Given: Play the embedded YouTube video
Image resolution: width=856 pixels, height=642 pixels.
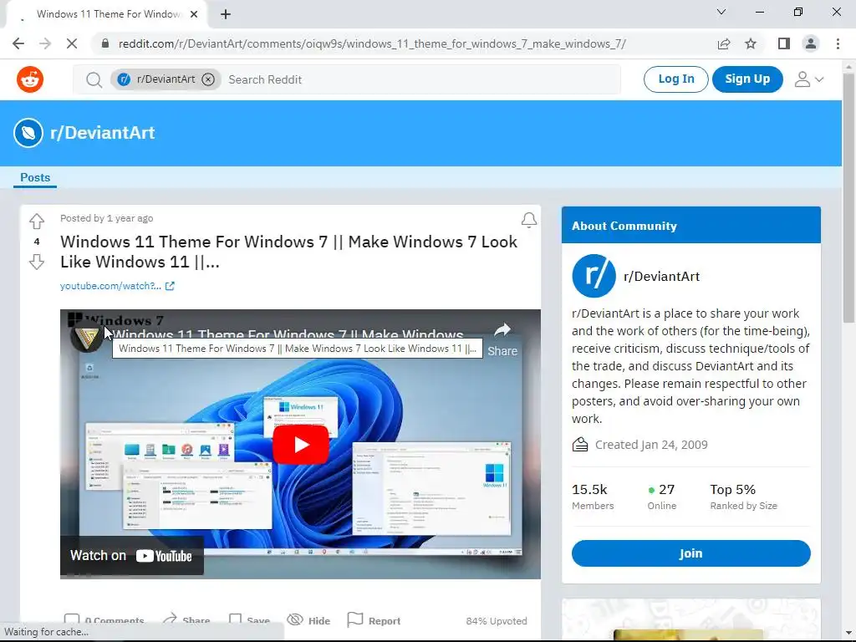Looking at the screenshot, I should coord(300,445).
